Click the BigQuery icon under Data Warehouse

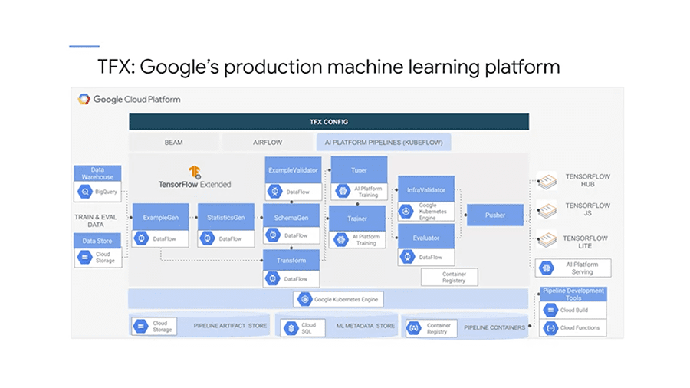[85, 192]
